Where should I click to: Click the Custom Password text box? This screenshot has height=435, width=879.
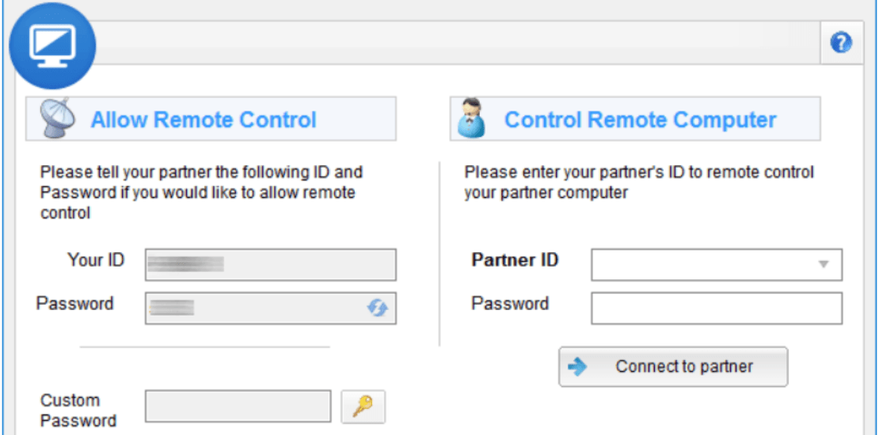[x=238, y=406]
